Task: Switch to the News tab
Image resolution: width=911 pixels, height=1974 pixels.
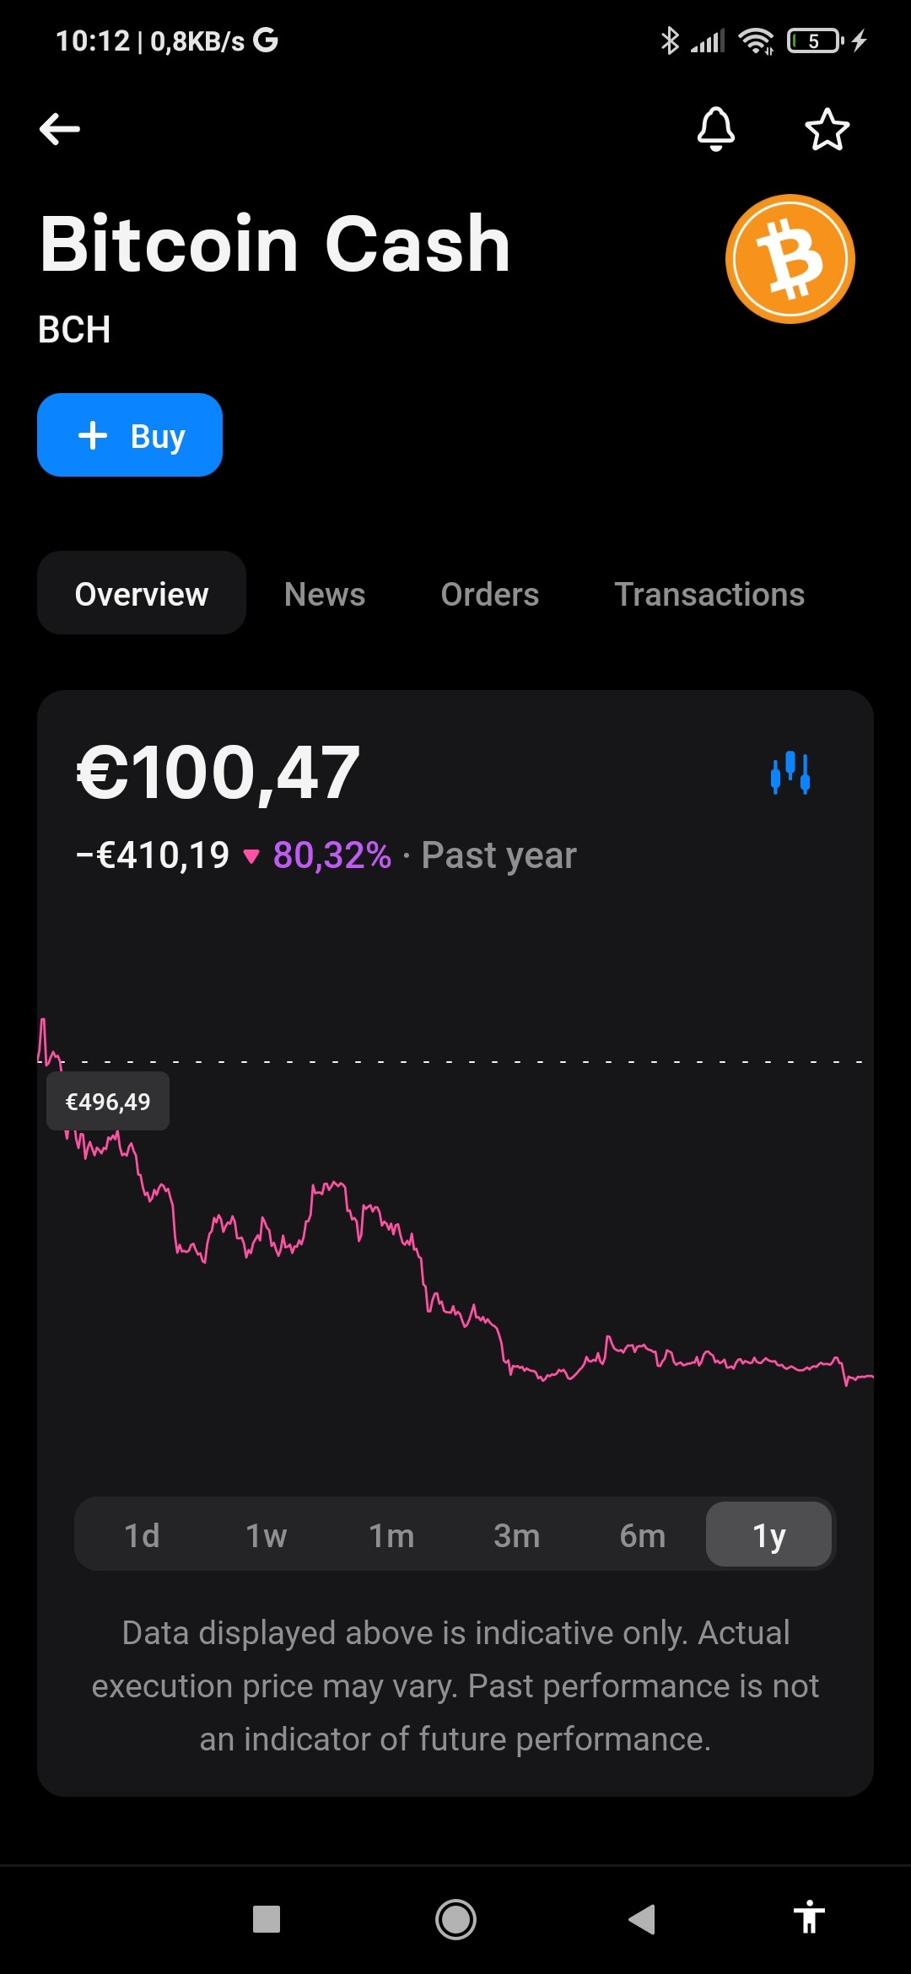Action: pyautogui.click(x=325, y=594)
